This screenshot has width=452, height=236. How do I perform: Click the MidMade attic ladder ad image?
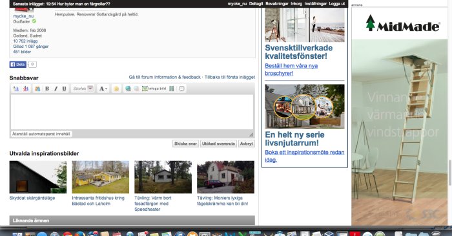pyautogui.click(x=400, y=132)
